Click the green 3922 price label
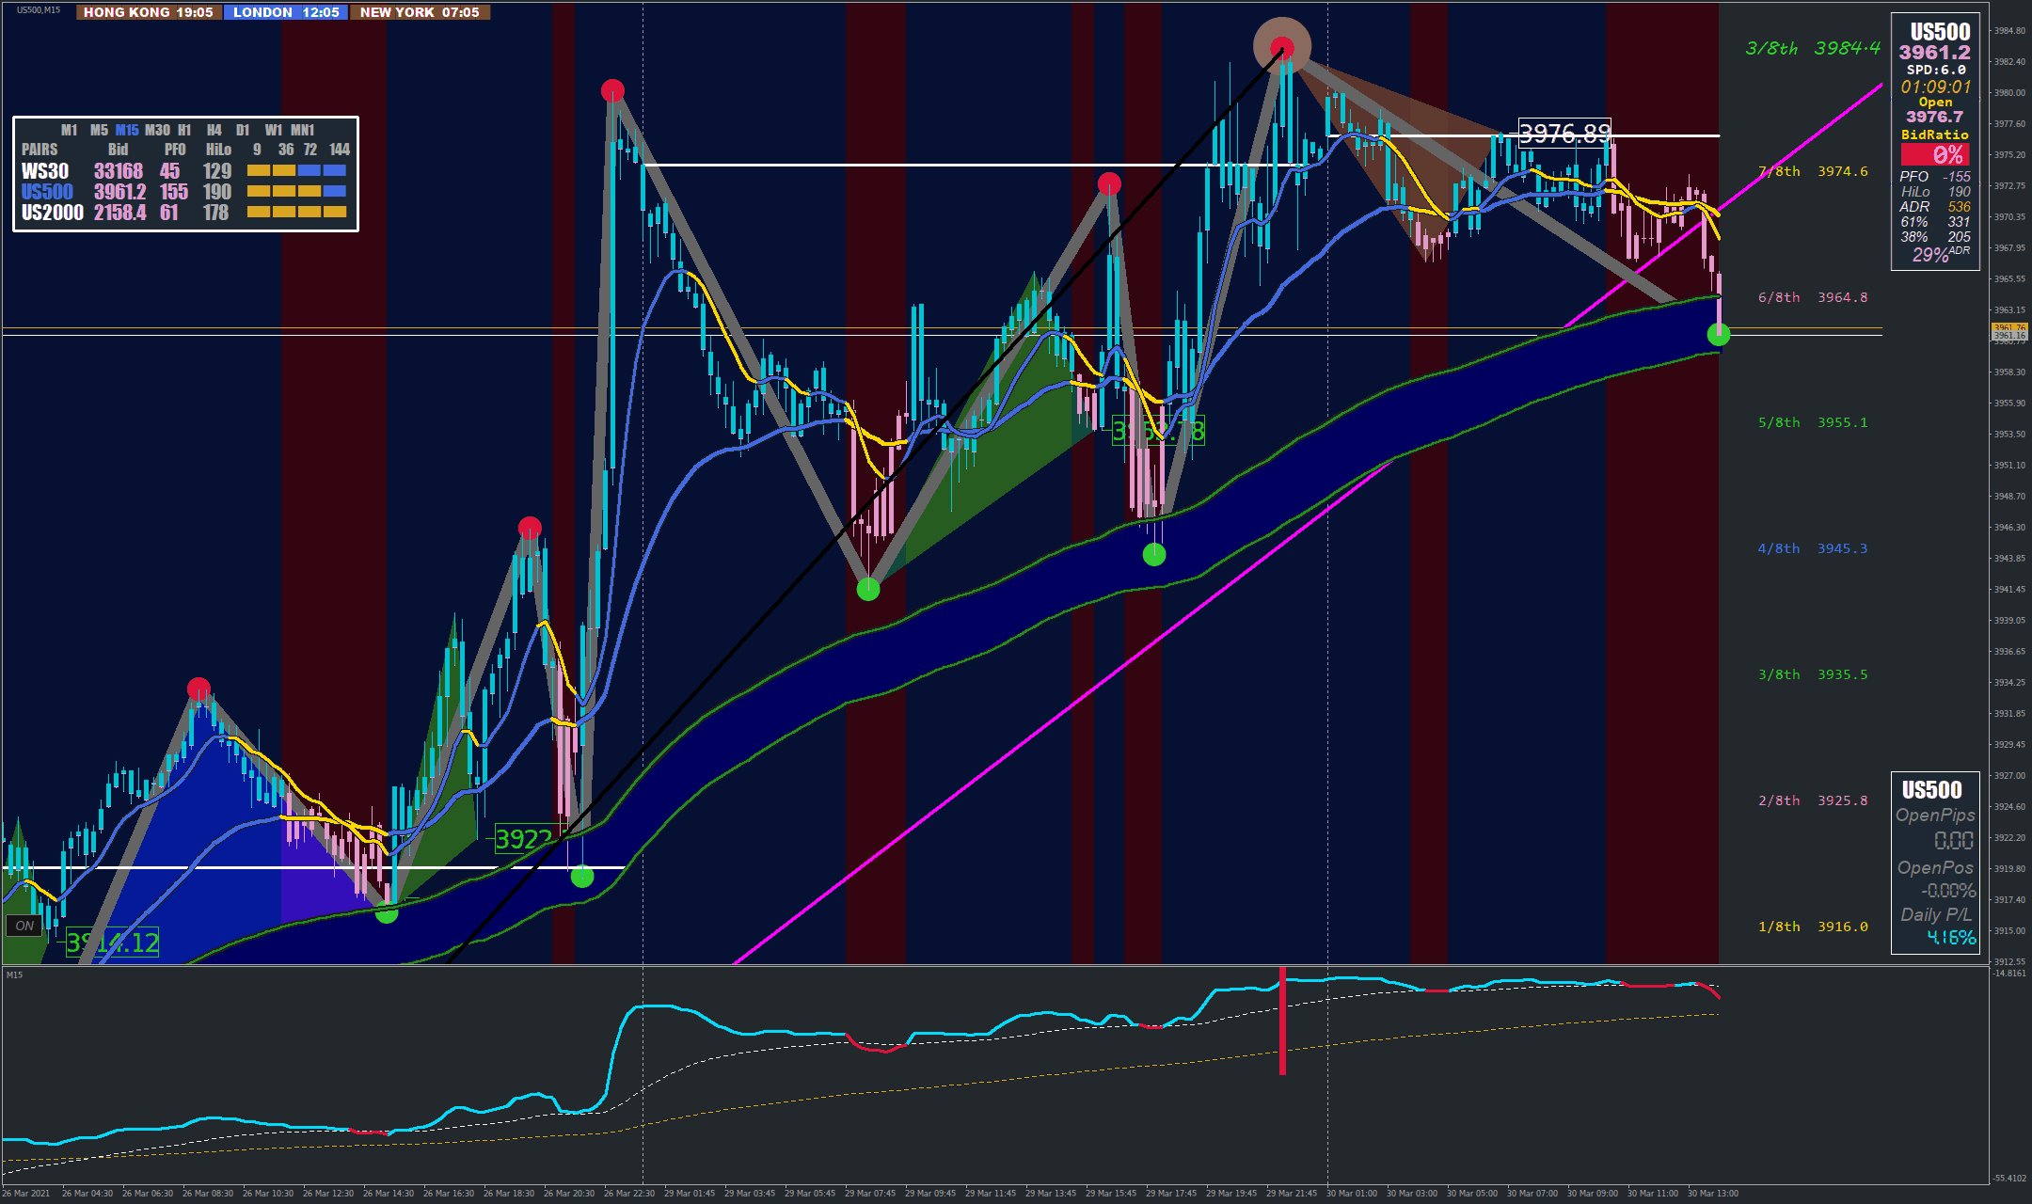 pyautogui.click(x=524, y=839)
